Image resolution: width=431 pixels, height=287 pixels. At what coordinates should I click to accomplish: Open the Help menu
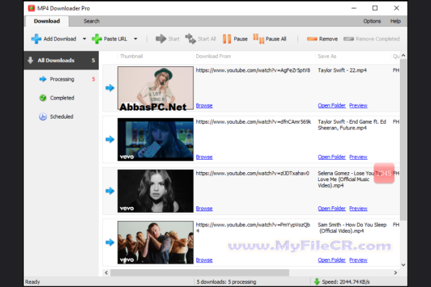395,21
